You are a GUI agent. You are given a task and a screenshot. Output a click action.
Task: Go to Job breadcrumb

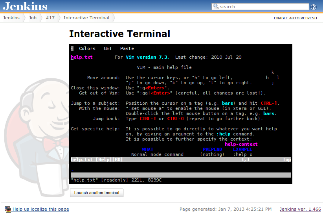(33, 18)
